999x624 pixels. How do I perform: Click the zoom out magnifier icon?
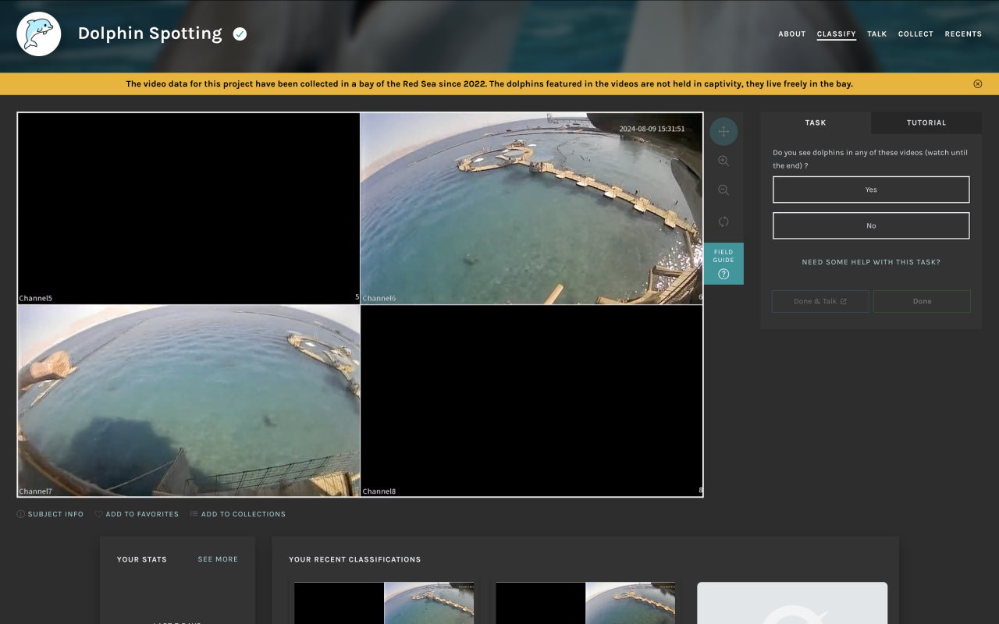pyautogui.click(x=723, y=190)
